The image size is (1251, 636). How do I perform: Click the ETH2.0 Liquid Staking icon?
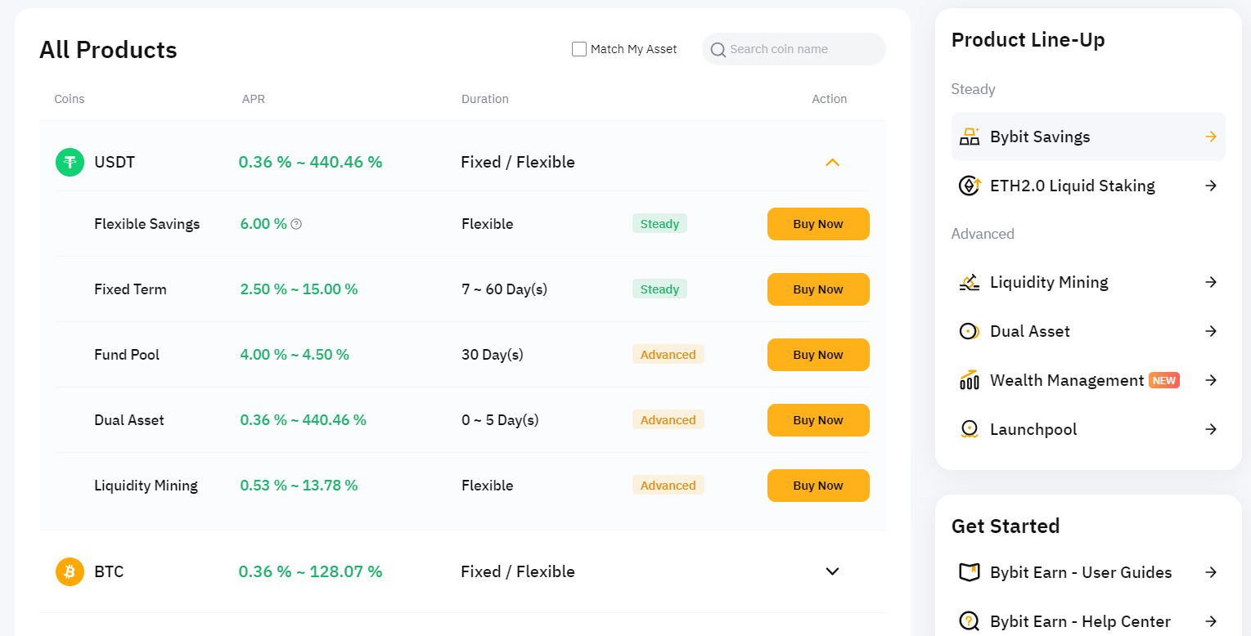(x=970, y=186)
